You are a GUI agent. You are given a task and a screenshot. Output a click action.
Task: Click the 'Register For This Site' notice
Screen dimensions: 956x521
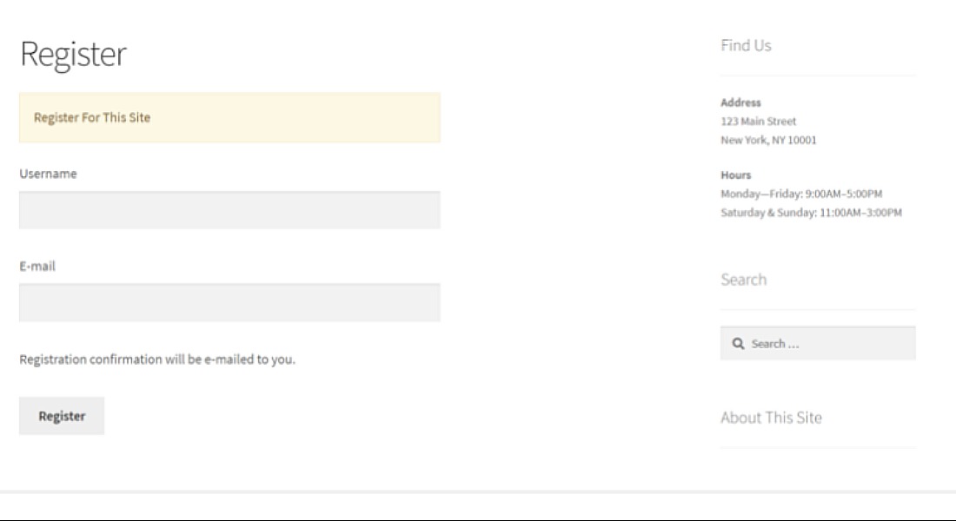pos(92,118)
